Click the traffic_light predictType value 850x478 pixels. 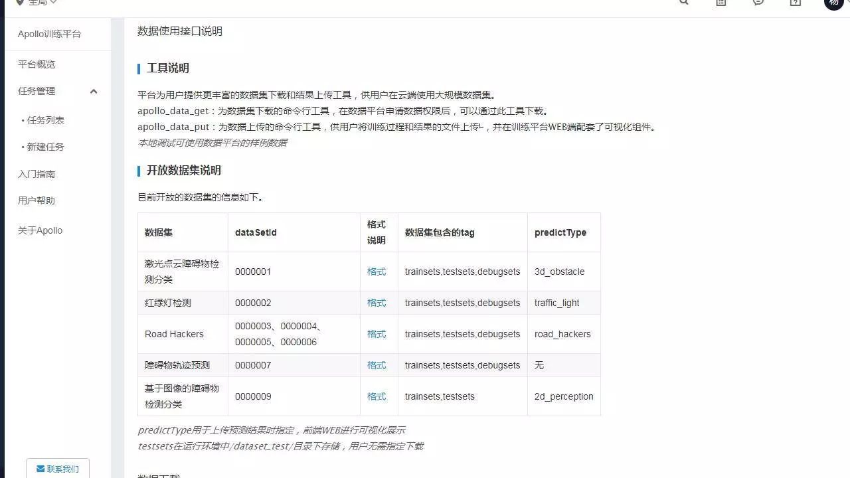[x=557, y=303]
